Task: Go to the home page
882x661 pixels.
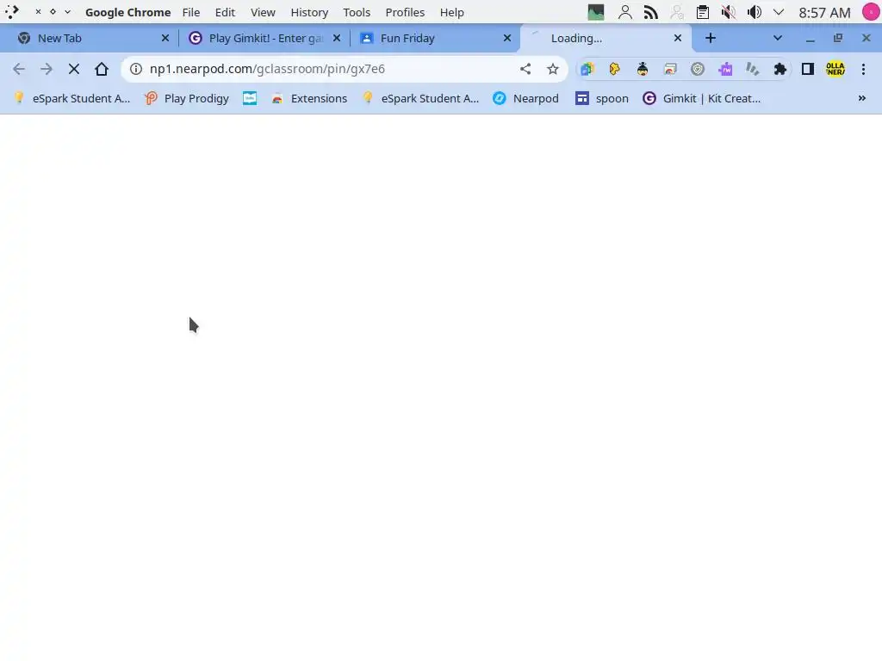Action: (102, 69)
